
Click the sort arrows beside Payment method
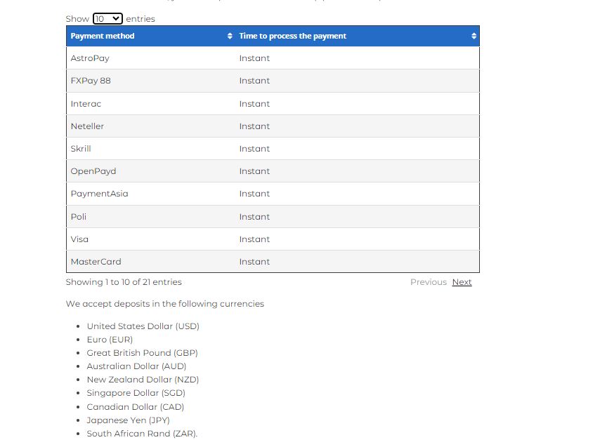(x=230, y=36)
